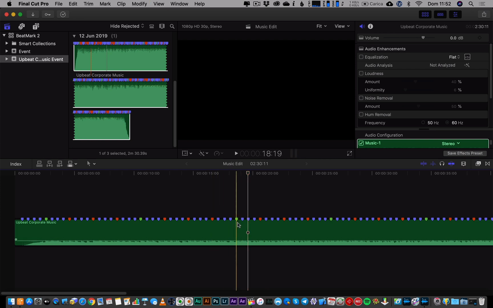This screenshot has height=308, width=493.
Task: Click the Background Tasks checkmark icon
Action: click(63, 14)
